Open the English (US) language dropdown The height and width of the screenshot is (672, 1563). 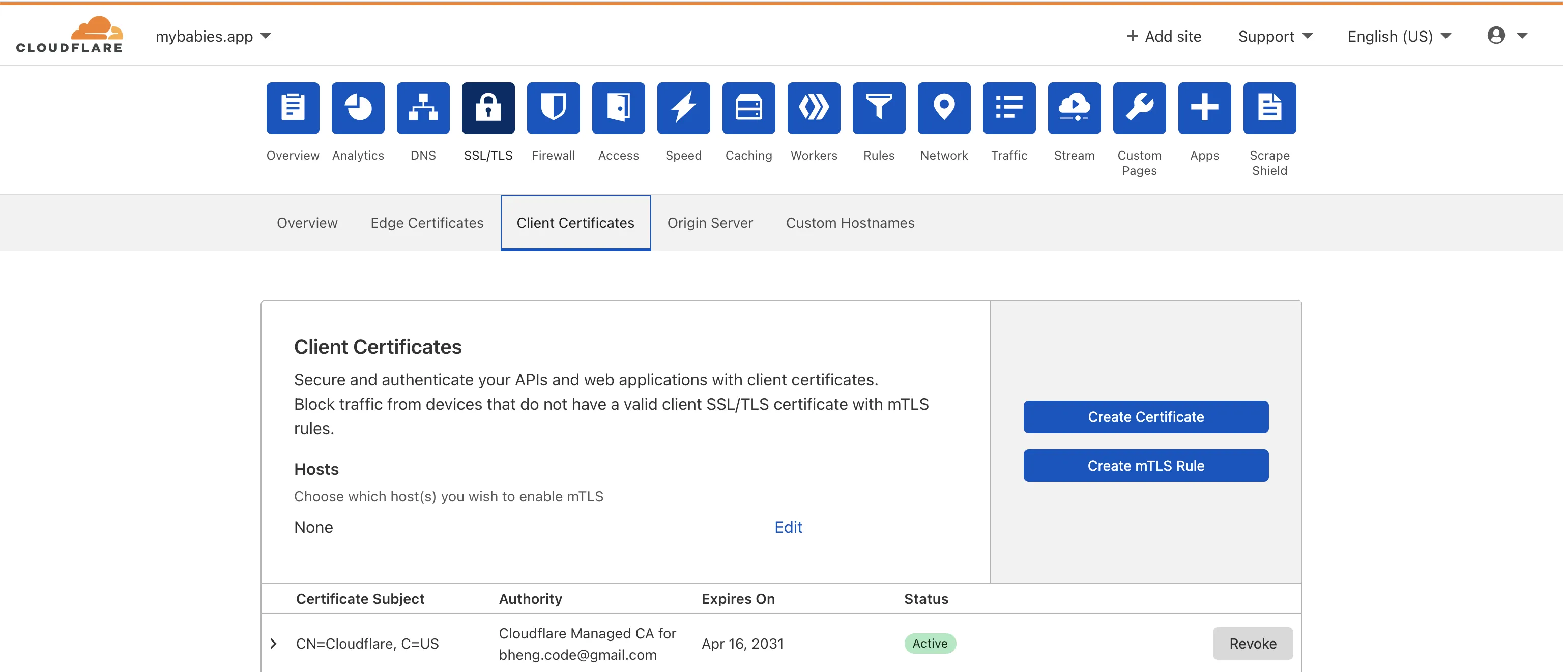pos(1399,37)
